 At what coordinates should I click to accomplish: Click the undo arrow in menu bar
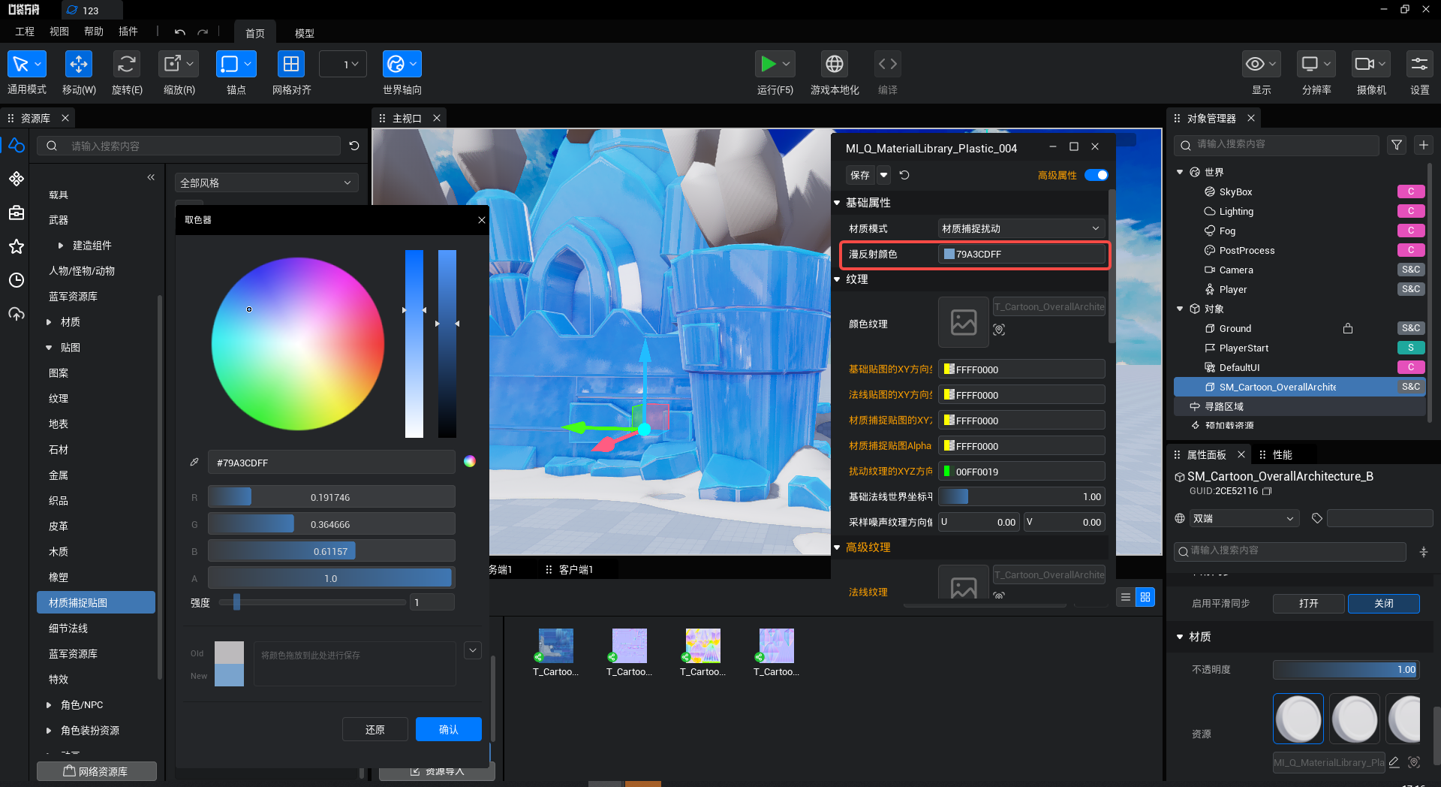[180, 32]
